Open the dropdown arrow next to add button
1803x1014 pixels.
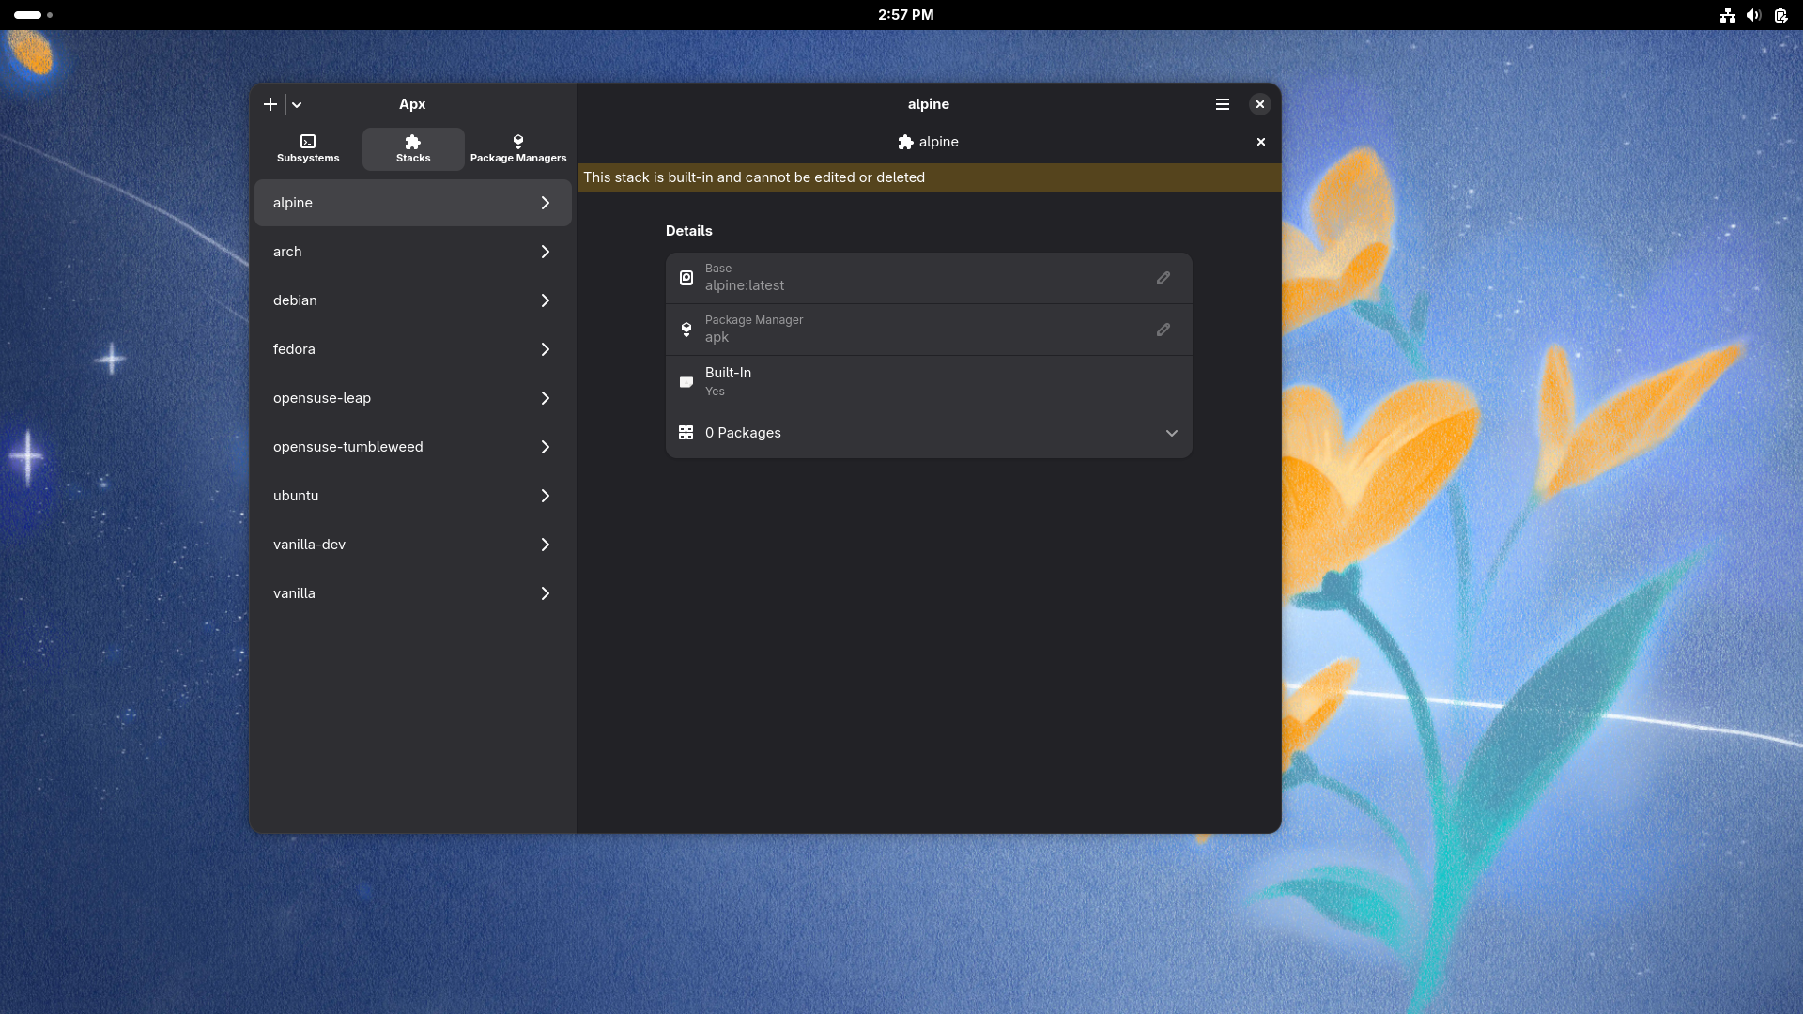click(x=297, y=104)
